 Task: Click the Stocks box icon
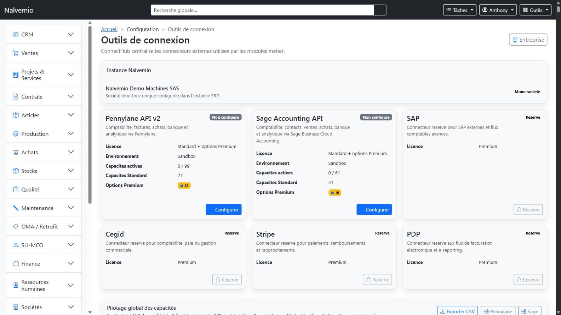(16, 171)
